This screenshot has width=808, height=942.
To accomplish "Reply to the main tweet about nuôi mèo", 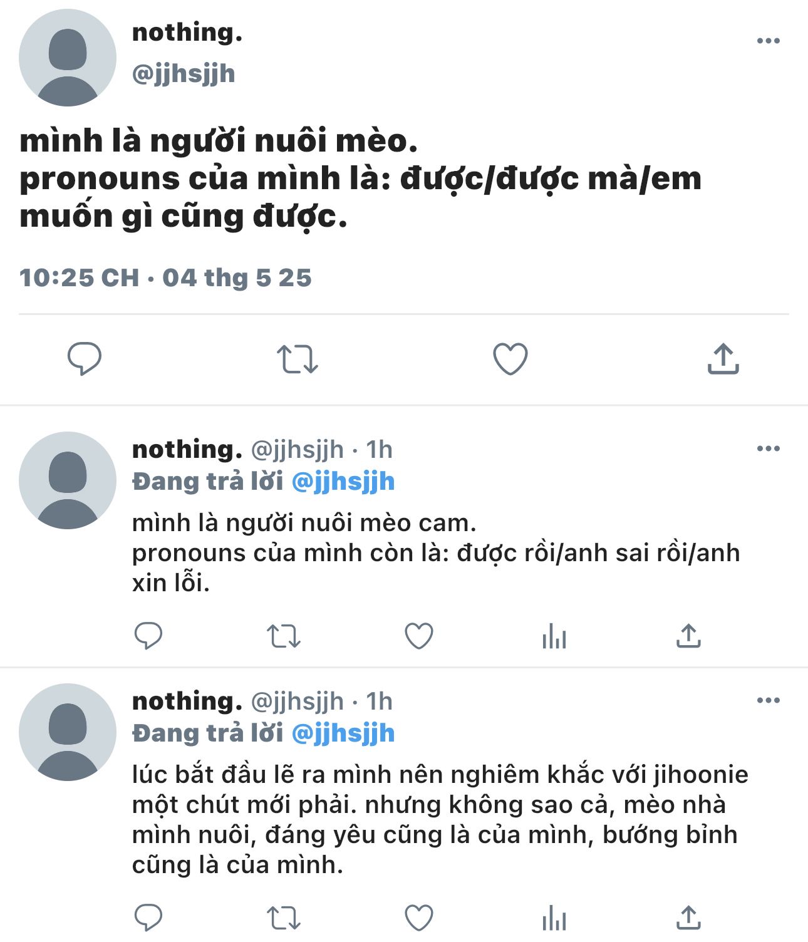I will click(x=85, y=359).
